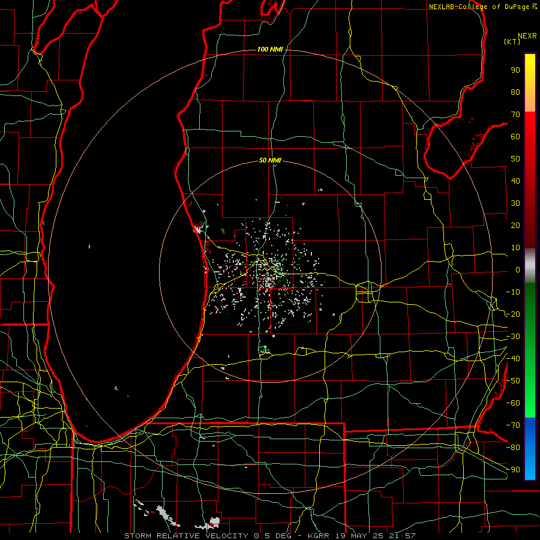Click the -80 knot scale label

pyautogui.click(x=513, y=448)
